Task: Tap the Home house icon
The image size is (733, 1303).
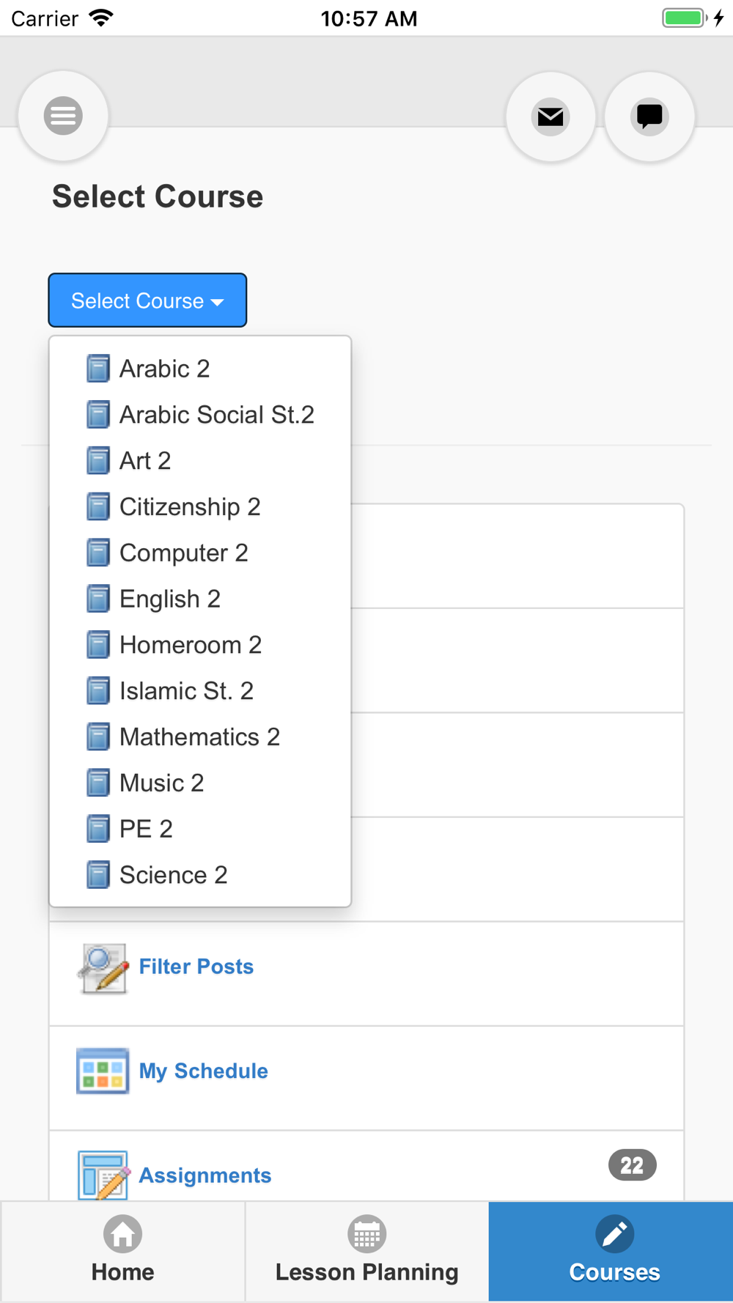Action: click(122, 1234)
